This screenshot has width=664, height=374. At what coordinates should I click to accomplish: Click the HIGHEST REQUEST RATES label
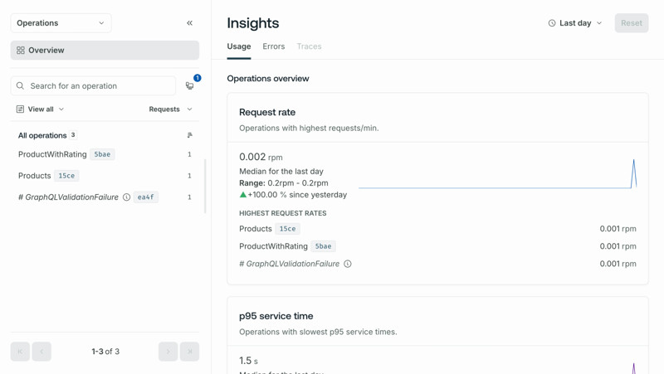(x=283, y=213)
